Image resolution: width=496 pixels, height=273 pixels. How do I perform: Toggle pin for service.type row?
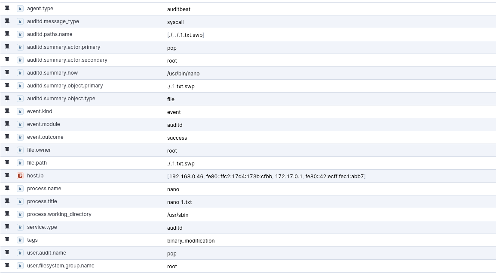click(x=7, y=227)
